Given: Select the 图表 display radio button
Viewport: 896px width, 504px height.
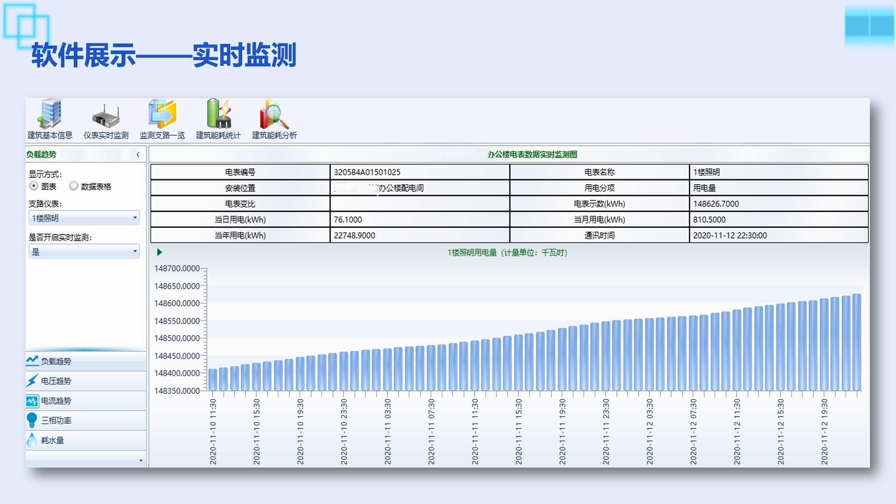Looking at the screenshot, I should [34, 186].
